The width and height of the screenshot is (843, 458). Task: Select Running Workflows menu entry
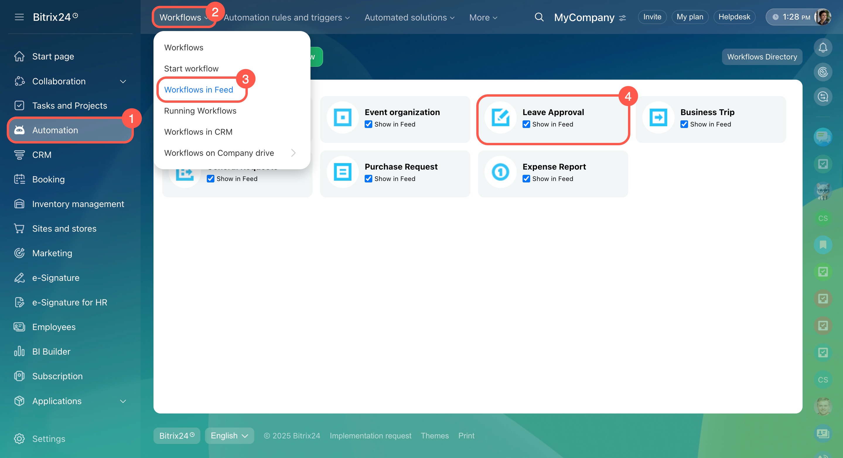coord(200,111)
